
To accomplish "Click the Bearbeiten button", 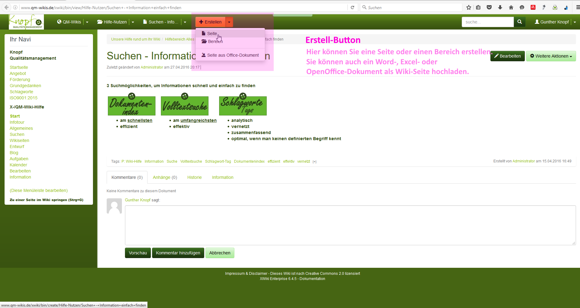I will tap(507, 56).
